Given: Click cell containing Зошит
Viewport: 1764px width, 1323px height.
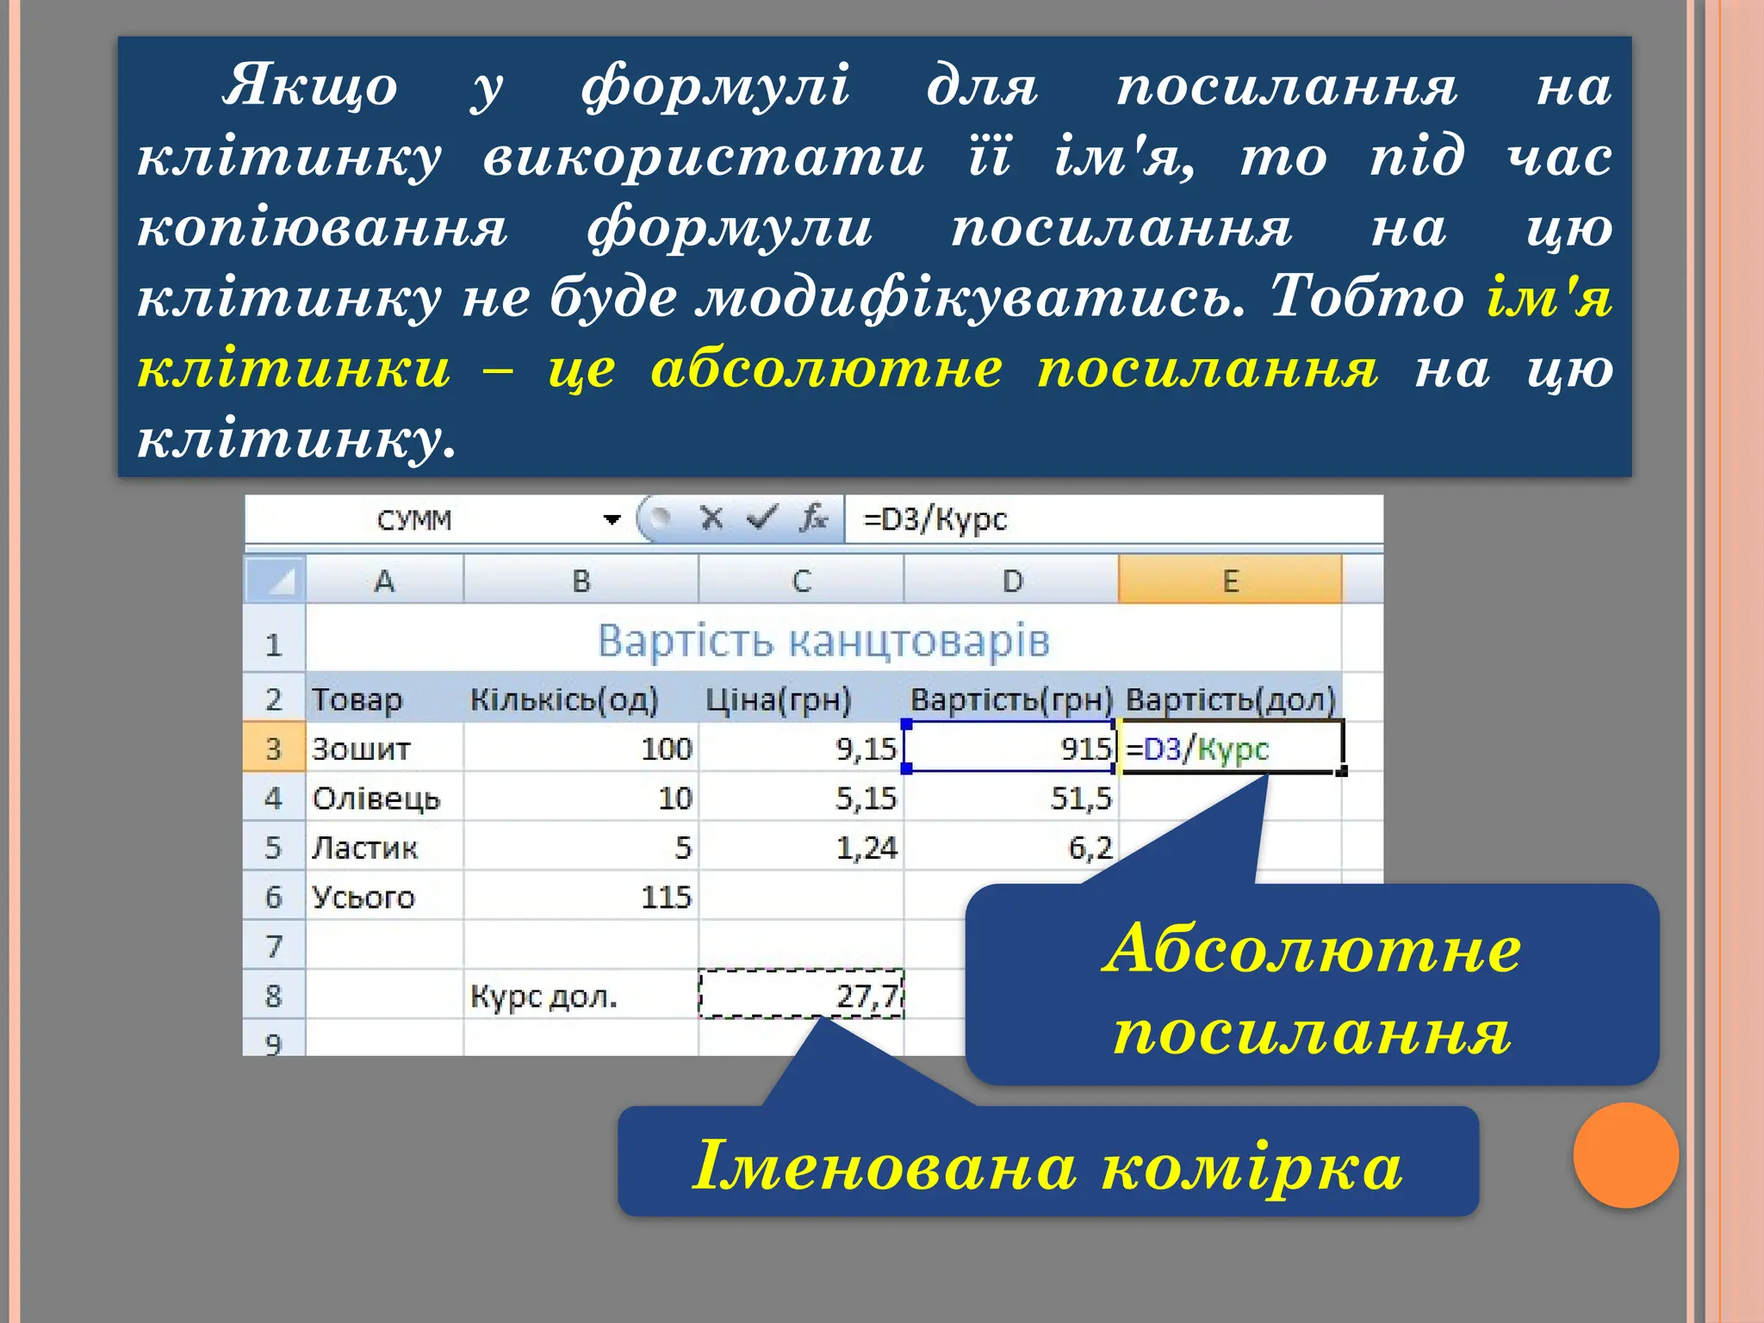Looking at the screenshot, I should (x=385, y=748).
